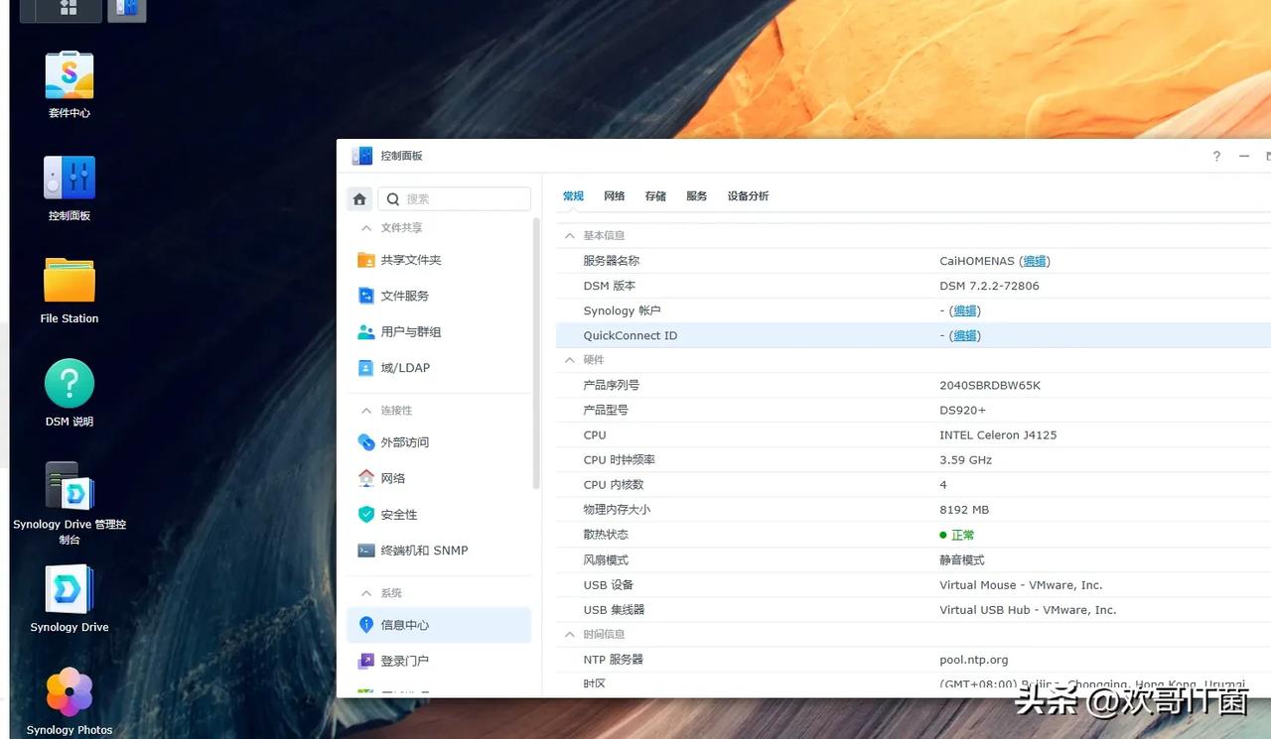Switch to the Service (服务) tab
1271x739 pixels.
pos(697,196)
